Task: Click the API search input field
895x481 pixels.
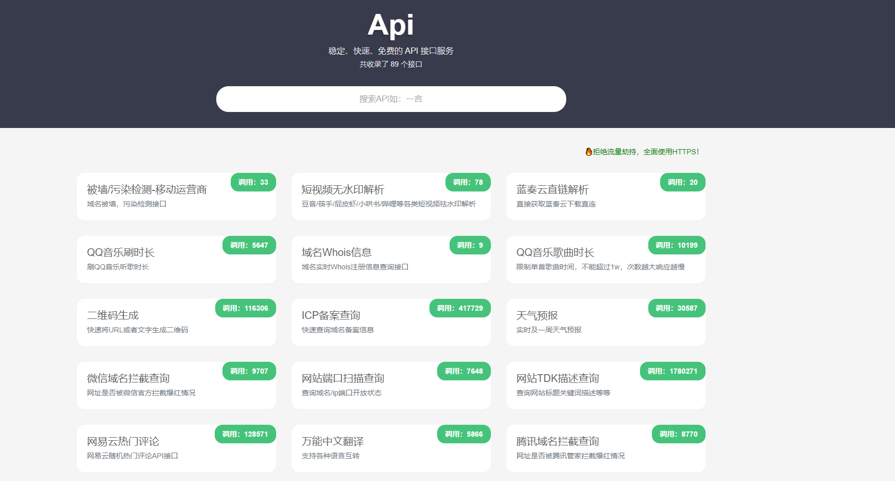Action: pyautogui.click(x=391, y=99)
